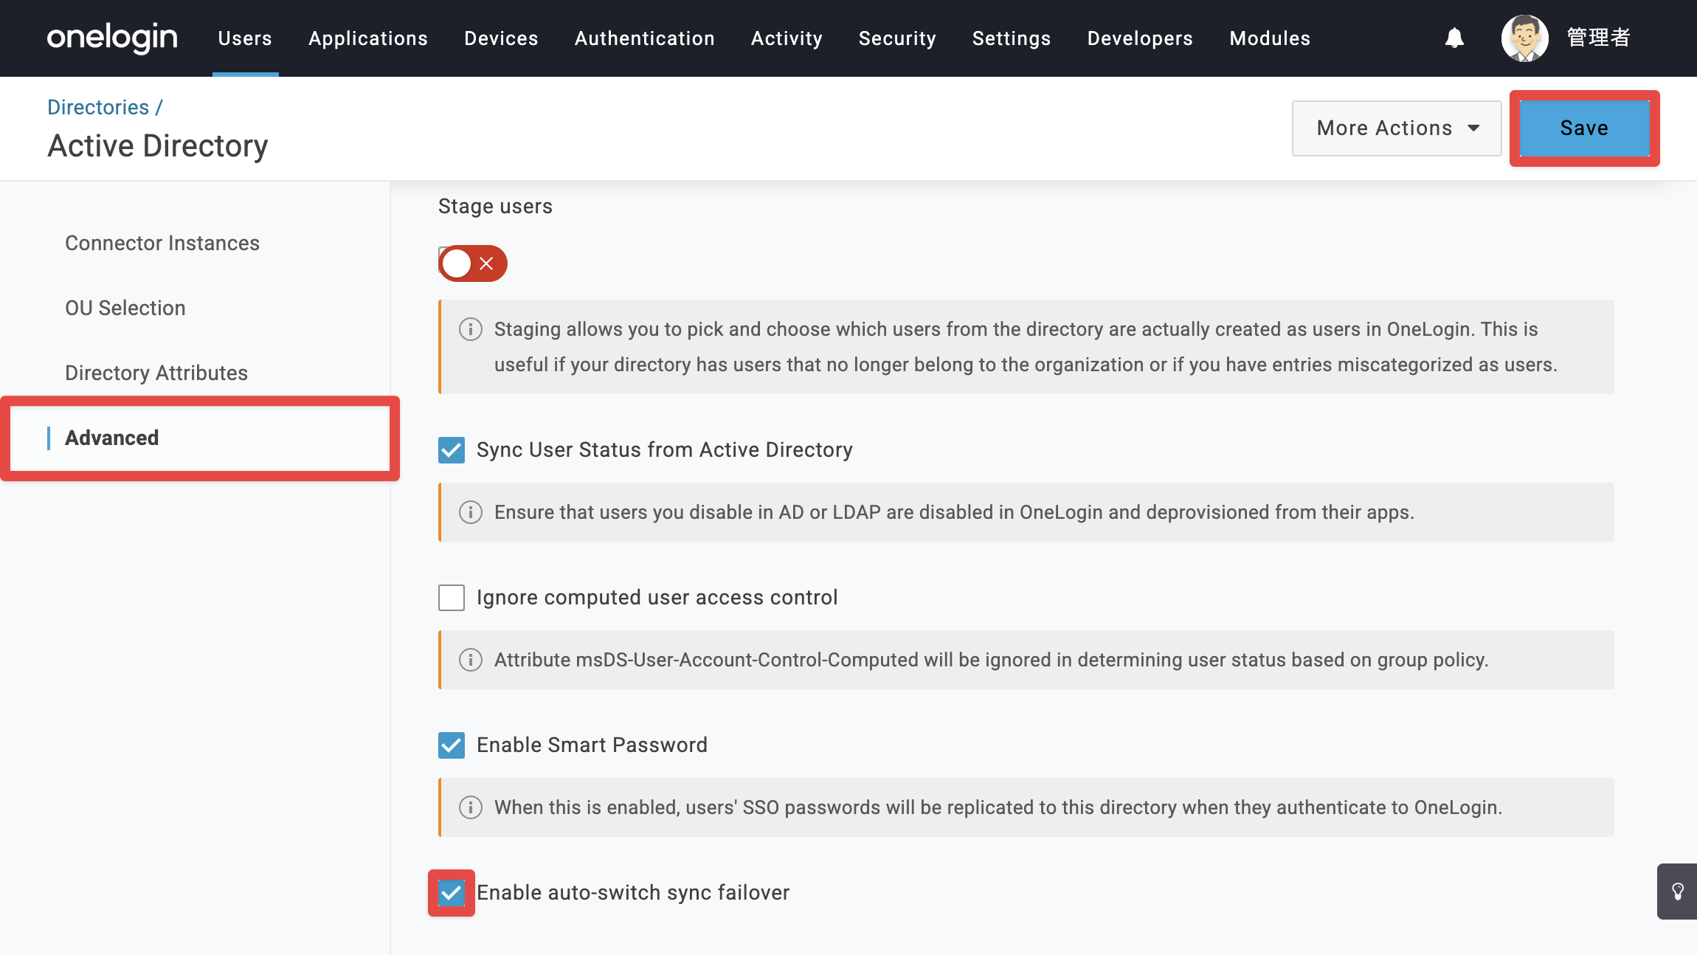Click info icon in Smart Password note
The height and width of the screenshot is (955, 1697).
471,807
